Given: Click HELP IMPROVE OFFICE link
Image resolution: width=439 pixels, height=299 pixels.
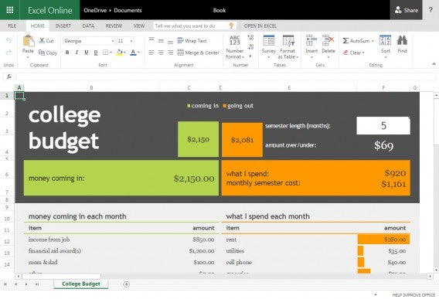Looking at the screenshot, I should point(413,295).
